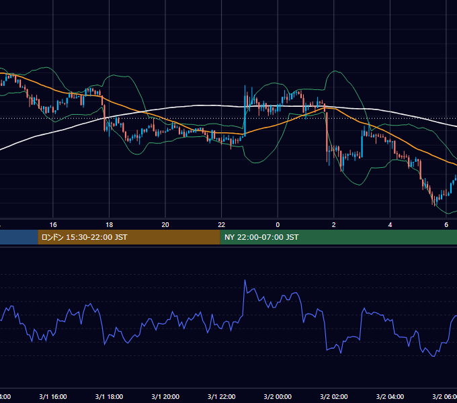The image size is (457, 403).
Task: Click the 6 hour label on price chart
Action: click(446, 225)
